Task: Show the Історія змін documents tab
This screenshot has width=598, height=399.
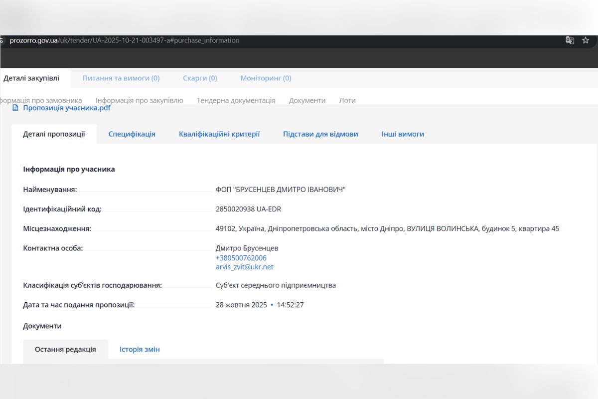Action: [x=140, y=349]
